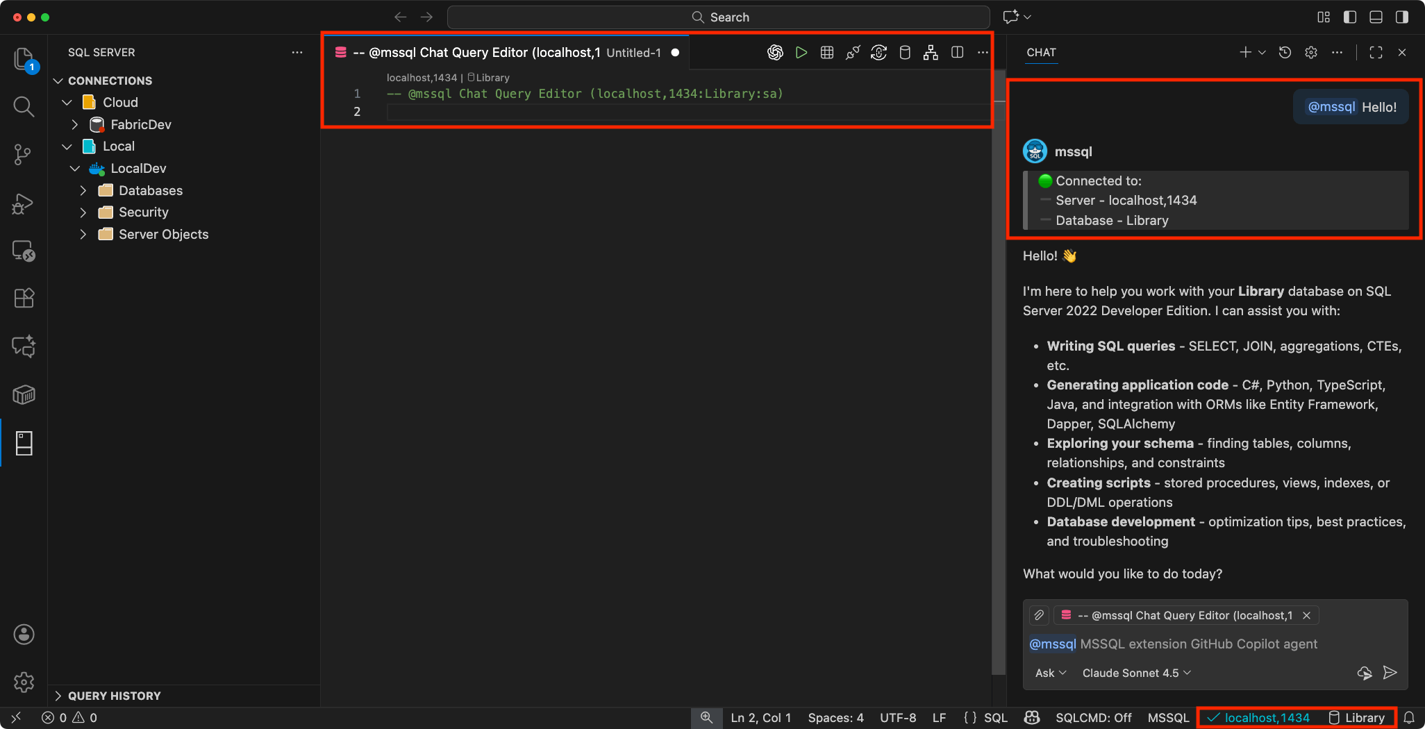
Task: Maximize the chat panel
Action: 1376,53
